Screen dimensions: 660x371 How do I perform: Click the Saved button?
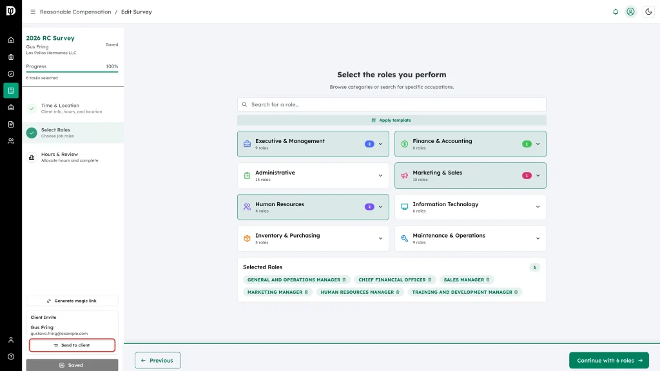72,365
